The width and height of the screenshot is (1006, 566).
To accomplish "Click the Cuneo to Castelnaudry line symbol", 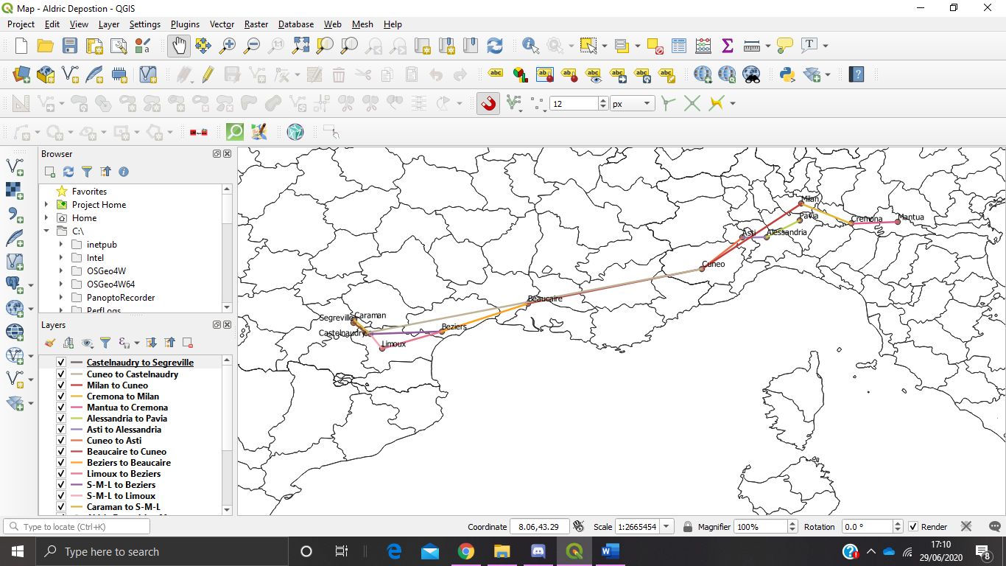I will [x=77, y=374].
